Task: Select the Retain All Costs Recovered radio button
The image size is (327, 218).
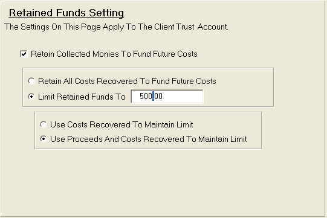Action: (x=31, y=81)
